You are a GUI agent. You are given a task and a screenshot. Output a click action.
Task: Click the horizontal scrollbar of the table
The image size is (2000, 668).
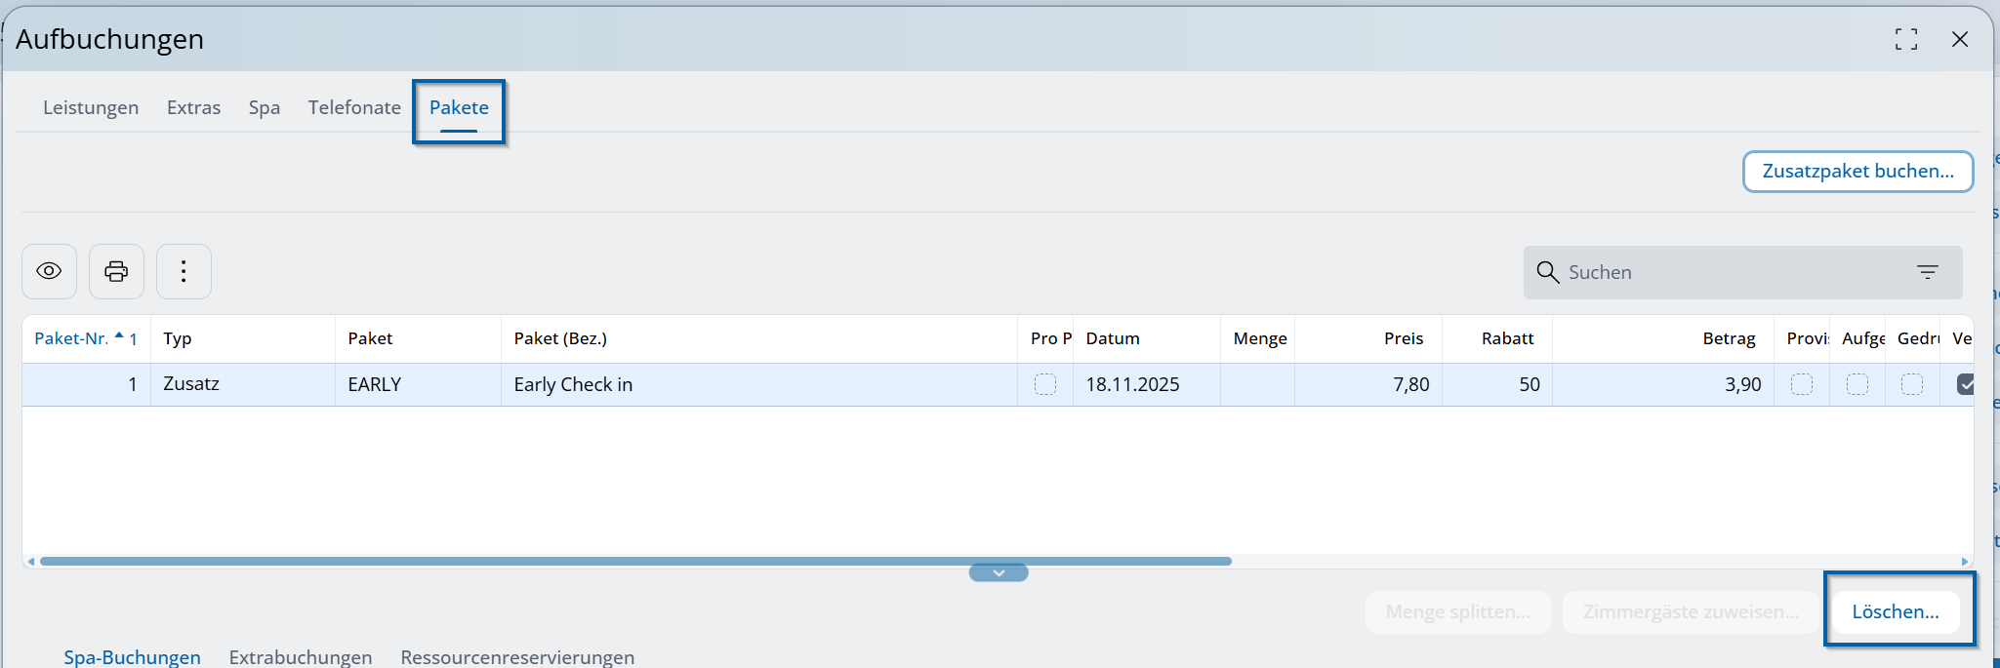coord(634,562)
